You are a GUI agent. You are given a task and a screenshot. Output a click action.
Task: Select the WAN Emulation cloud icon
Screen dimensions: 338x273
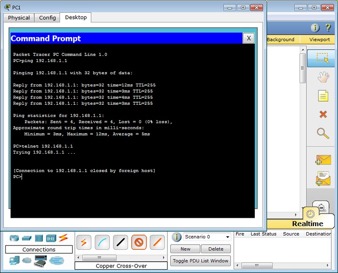(27, 260)
